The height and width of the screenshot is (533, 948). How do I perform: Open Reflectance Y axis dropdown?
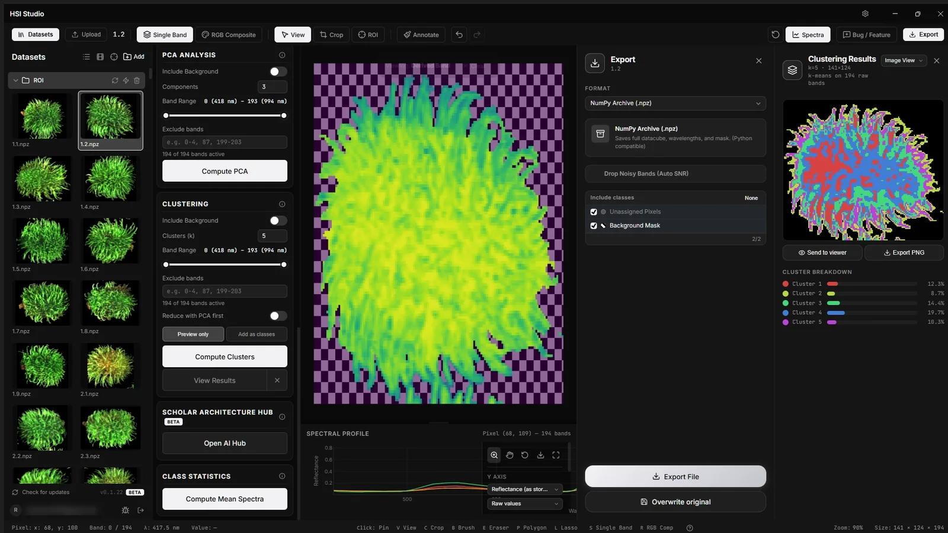(525, 490)
